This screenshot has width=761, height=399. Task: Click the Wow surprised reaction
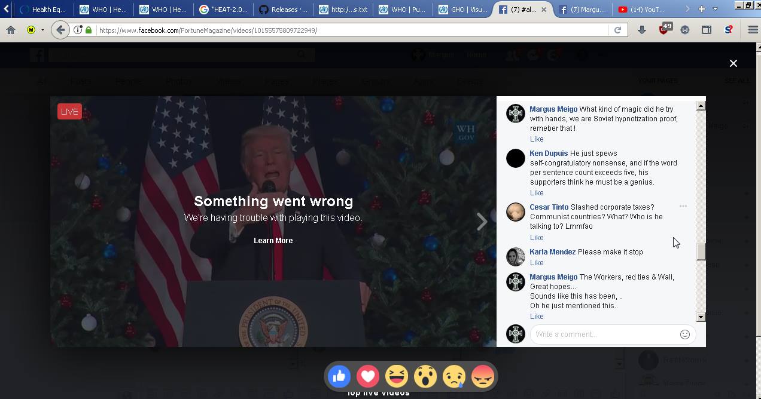(425, 376)
